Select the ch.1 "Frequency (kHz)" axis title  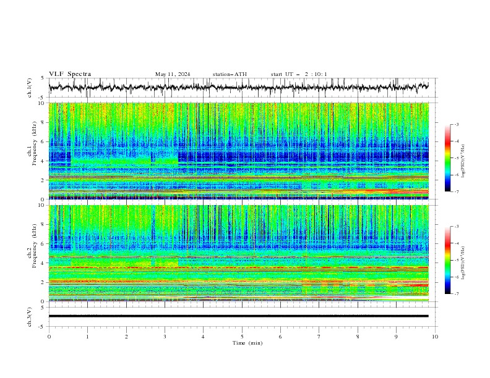(x=35, y=143)
